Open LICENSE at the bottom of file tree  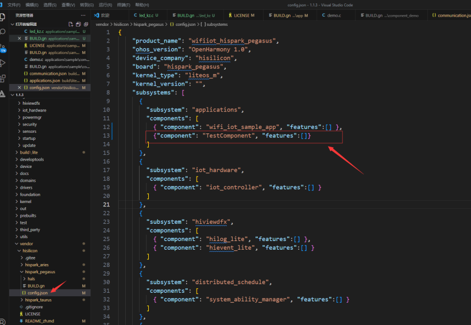point(32,314)
